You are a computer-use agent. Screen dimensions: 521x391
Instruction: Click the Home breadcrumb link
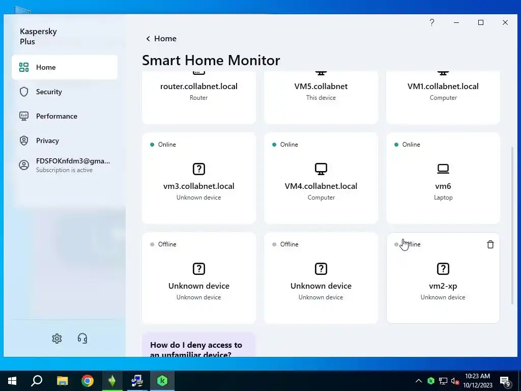click(x=165, y=39)
